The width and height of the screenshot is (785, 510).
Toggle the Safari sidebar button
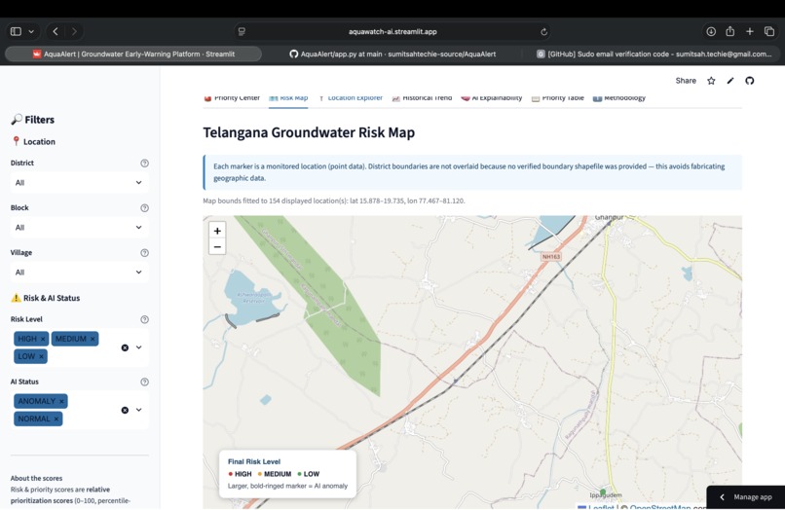click(16, 31)
